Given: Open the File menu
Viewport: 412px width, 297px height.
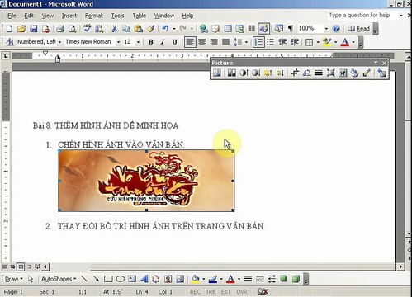Looking at the screenshot, I should [12, 16].
